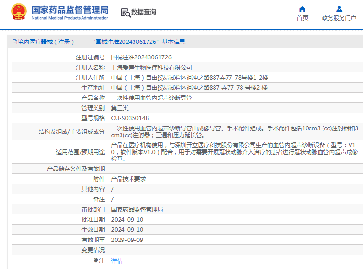363x269 pixels.
Task: Click the lightbulb icon beside 注
Action: [x=96, y=261]
